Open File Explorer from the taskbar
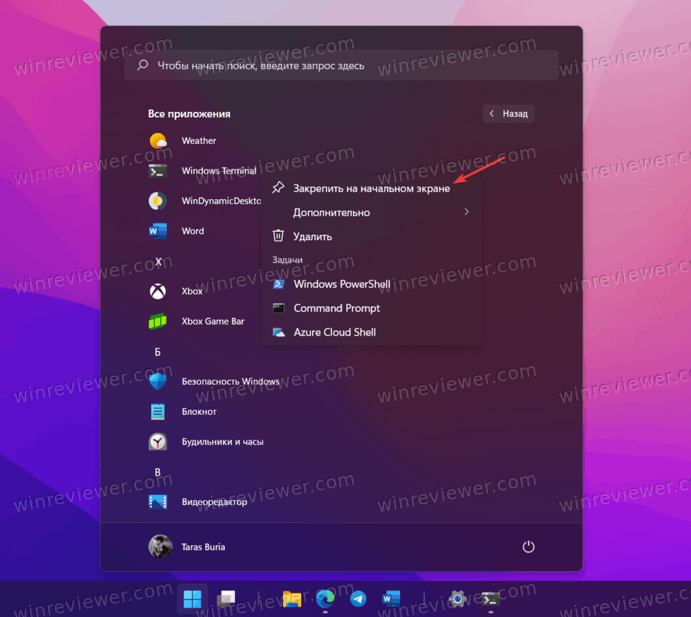Screen dimensions: 691x617 292,599
